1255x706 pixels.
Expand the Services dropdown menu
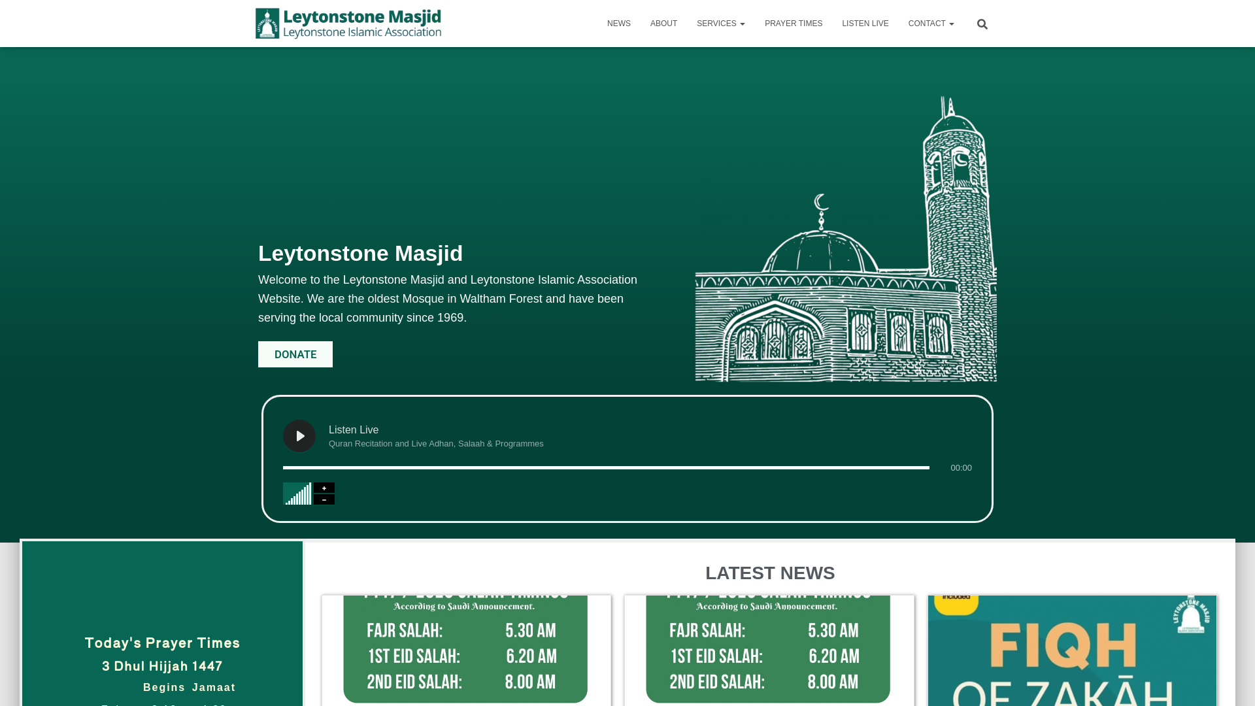coord(721,24)
